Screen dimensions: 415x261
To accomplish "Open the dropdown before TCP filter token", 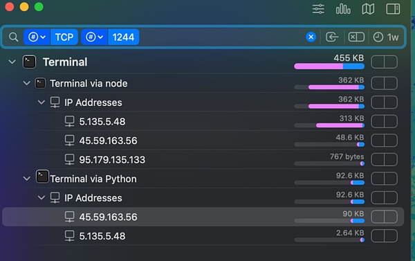I will pos(37,37).
